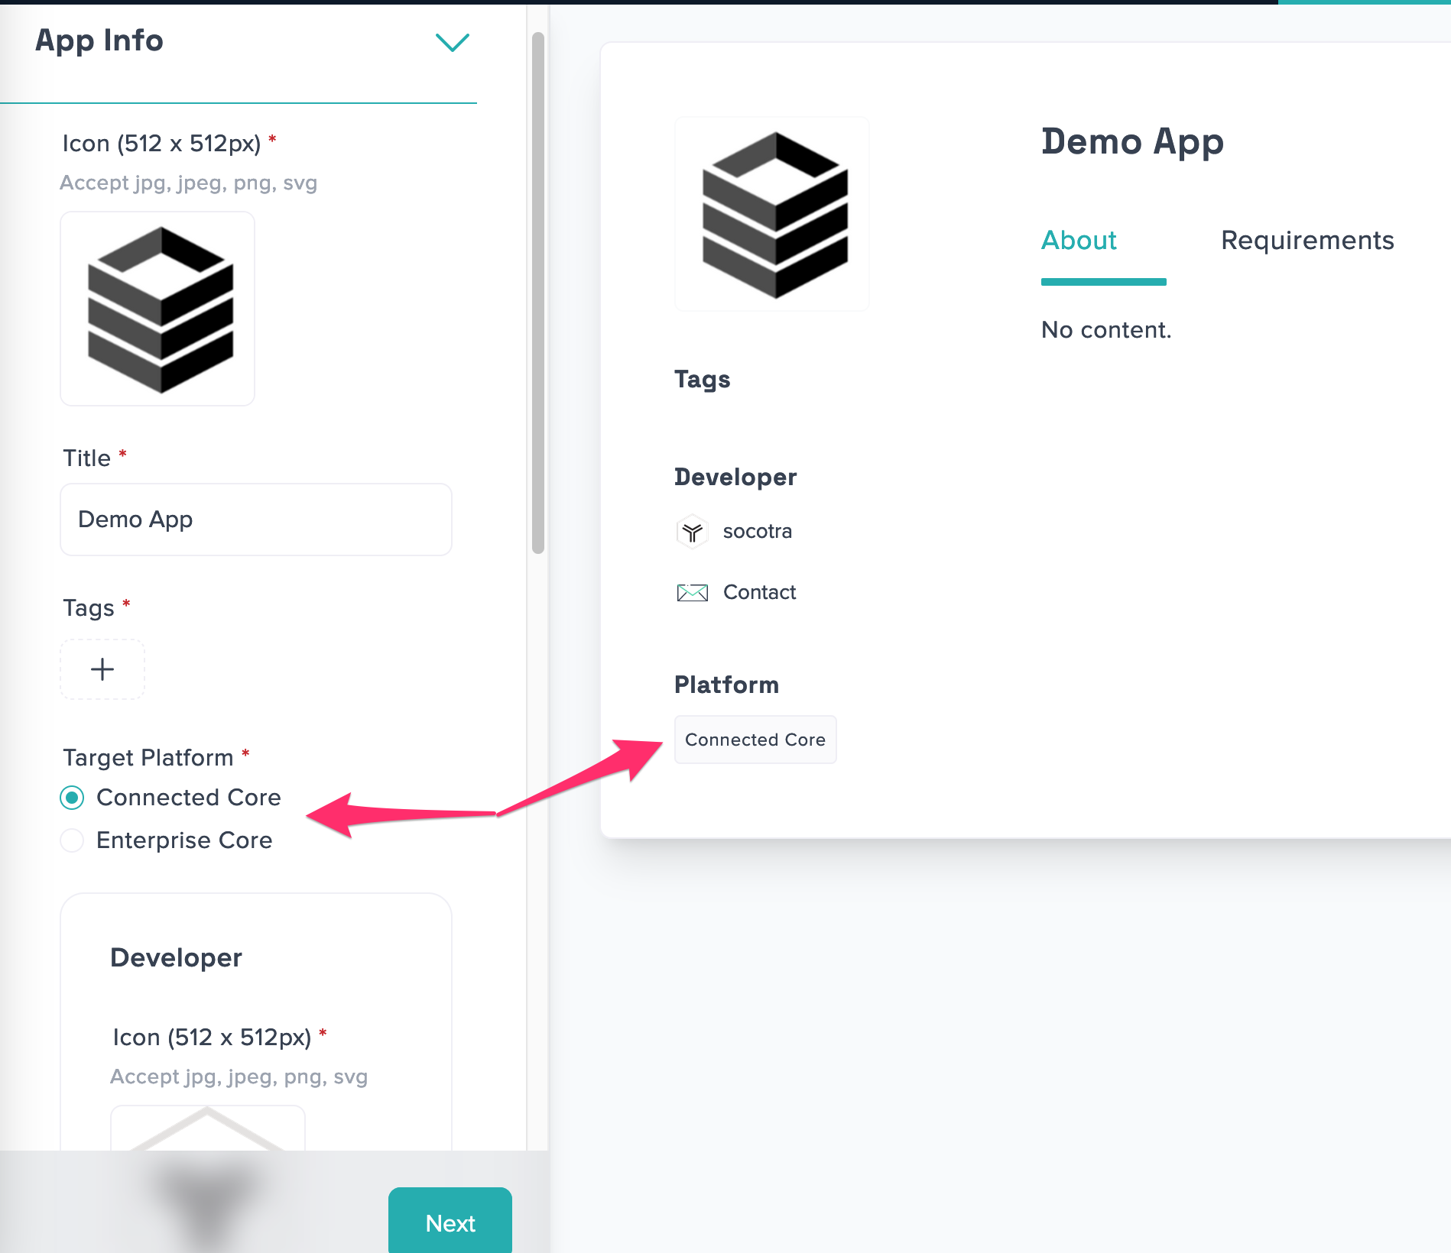1451x1253 pixels.
Task: Add a new tag with plus button
Action: tap(102, 669)
